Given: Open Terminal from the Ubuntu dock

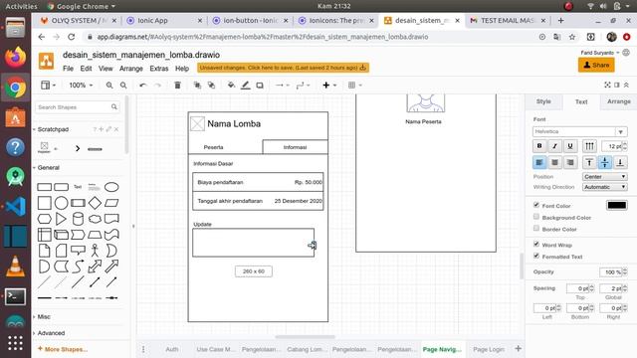Looking at the screenshot, I should click(15, 296).
